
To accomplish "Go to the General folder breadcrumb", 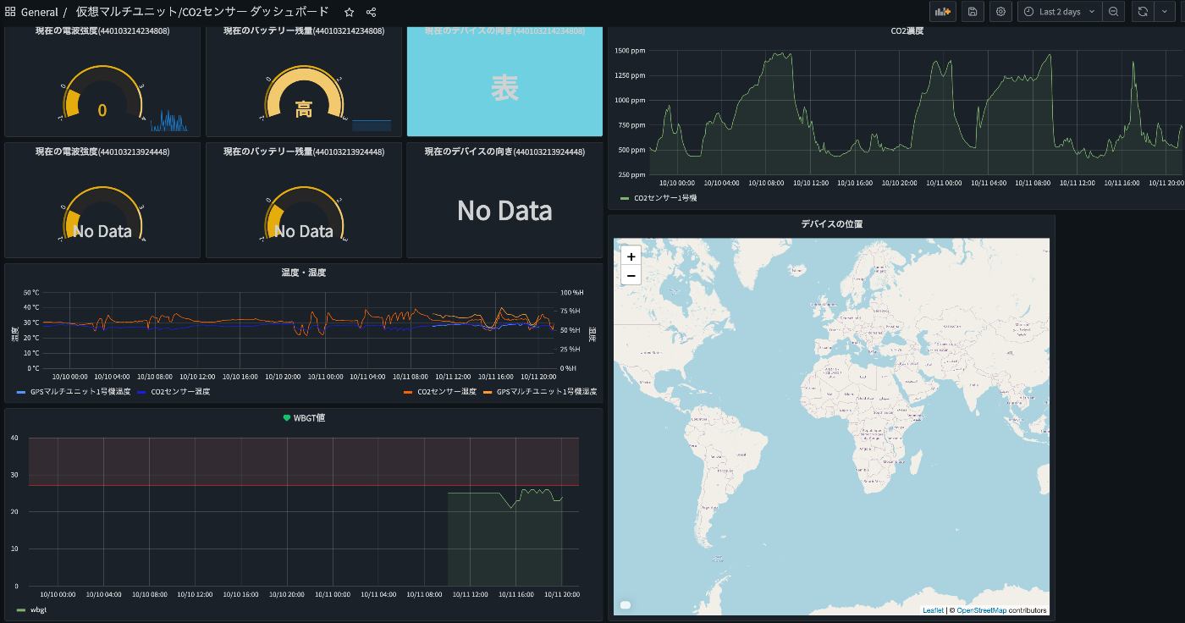I will pyautogui.click(x=40, y=12).
